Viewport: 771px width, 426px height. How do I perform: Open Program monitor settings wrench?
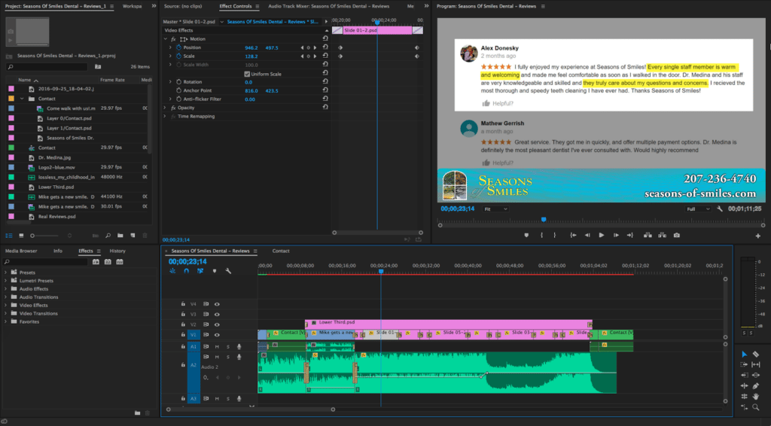click(720, 208)
